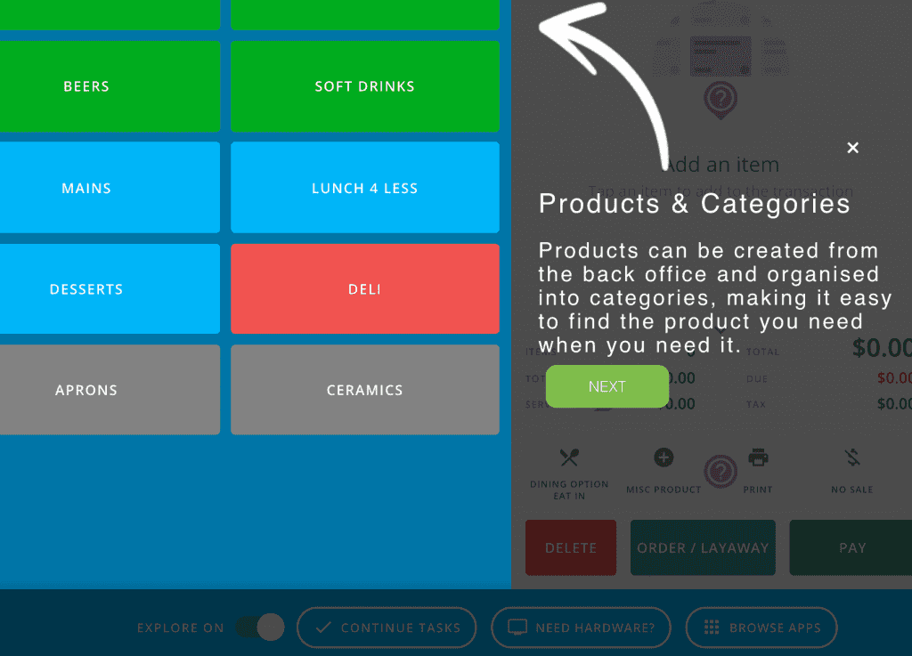Click the Order / Layaway button
Image resolution: width=912 pixels, height=656 pixels.
[703, 547]
